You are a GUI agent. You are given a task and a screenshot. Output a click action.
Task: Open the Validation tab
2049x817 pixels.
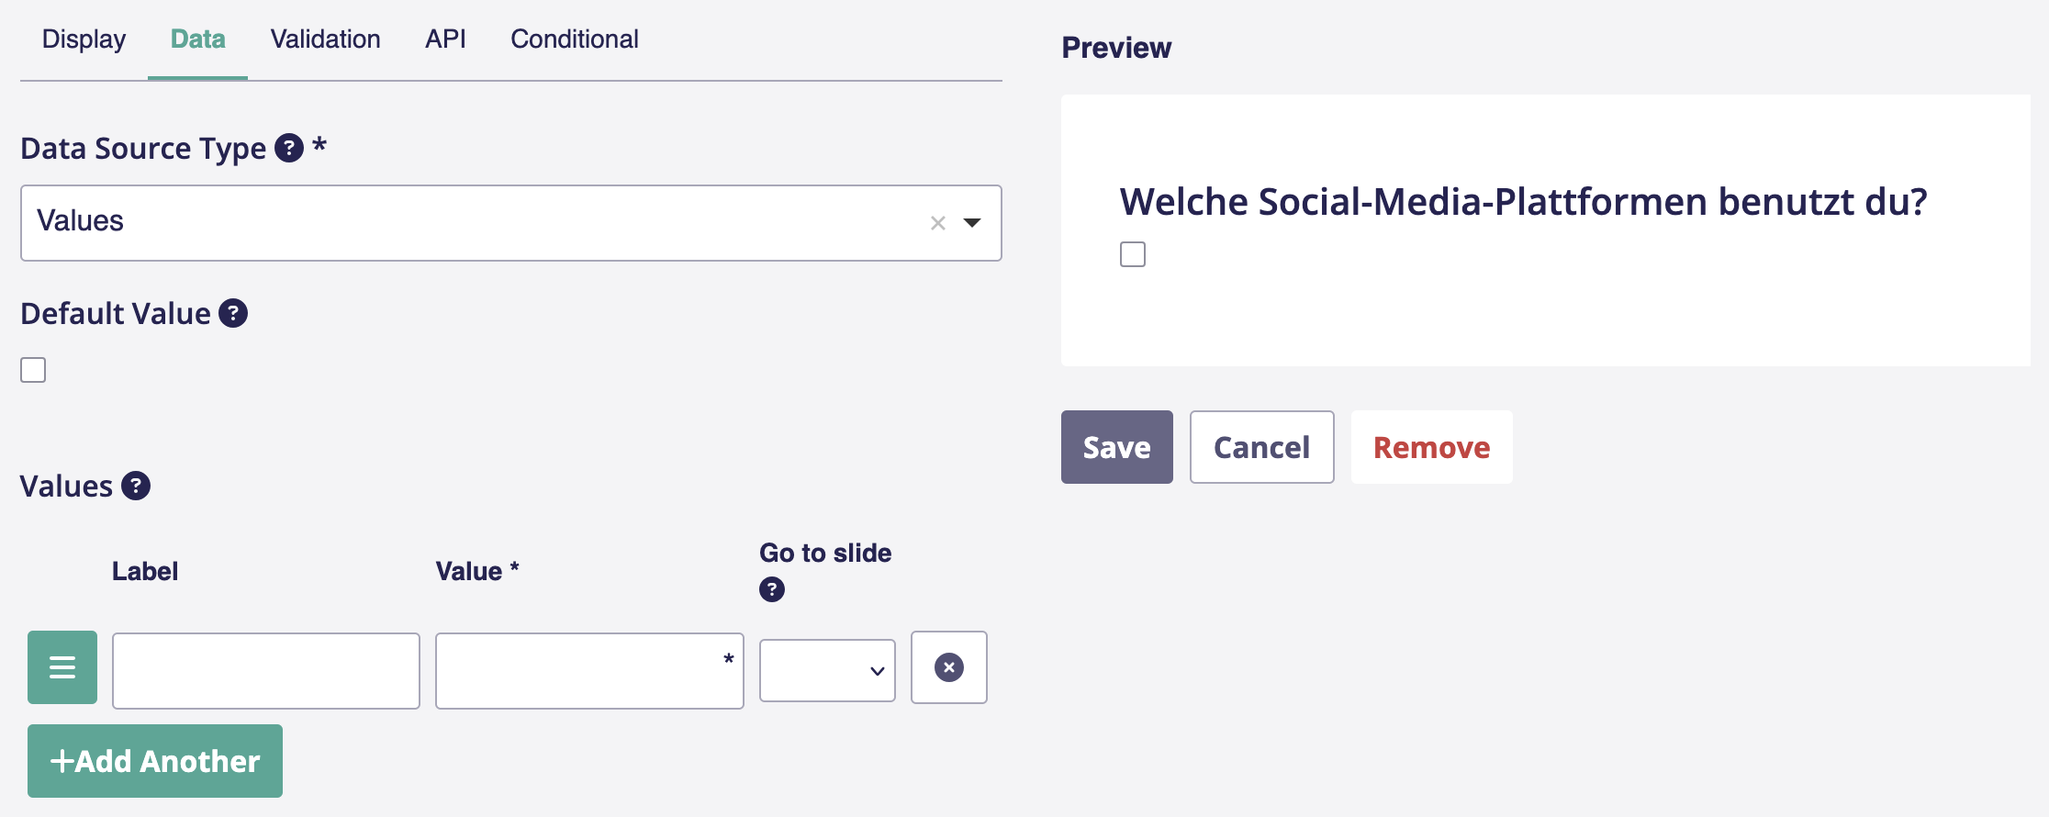point(325,39)
